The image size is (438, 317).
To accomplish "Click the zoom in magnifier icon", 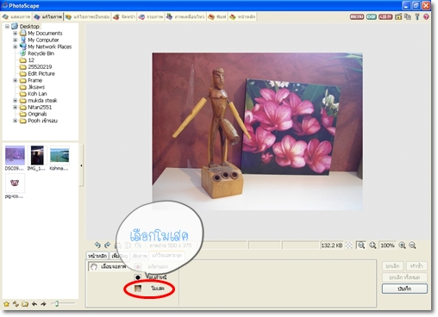I will point(403,246).
